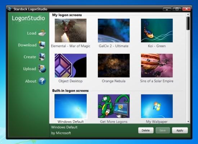Click the greyed Save button
This screenshot has width=198, height=144.
(163, 130)
